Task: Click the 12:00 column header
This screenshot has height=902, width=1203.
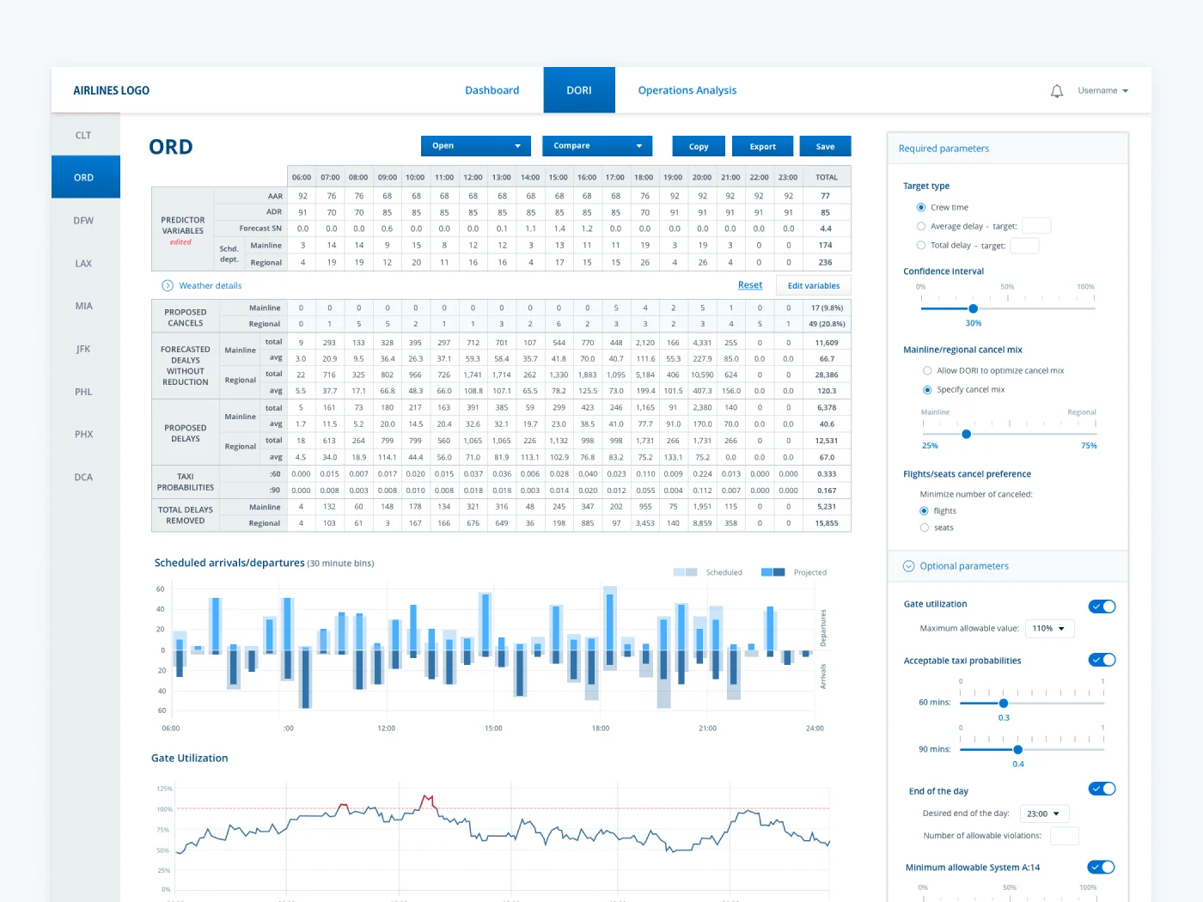Action: coord(473,177)
